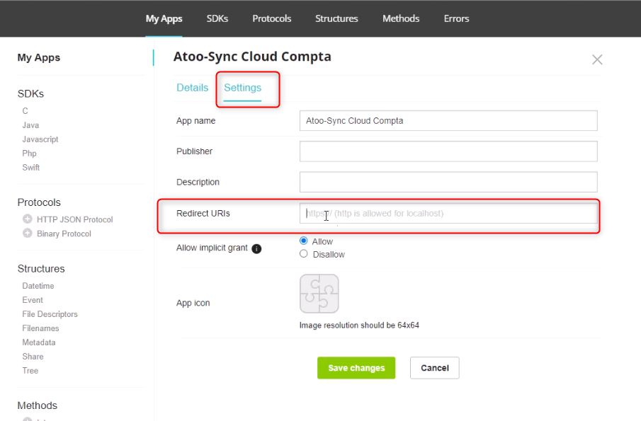Image resolution: width=641 pixels, height=421 pixels.
Task: Click the Save changes button
Action: 356,368
